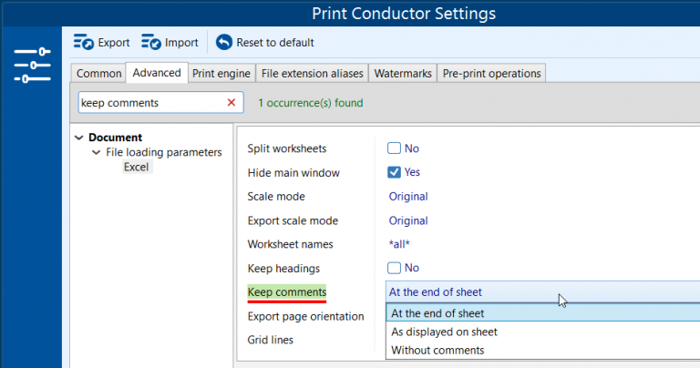Viewport: 700px width, 368px height.
Task: Tick the Keep headings checkbox
Action: coord(394,268)
